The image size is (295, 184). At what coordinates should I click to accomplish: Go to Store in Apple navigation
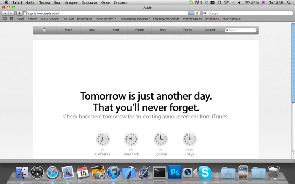tap(68, 30)
